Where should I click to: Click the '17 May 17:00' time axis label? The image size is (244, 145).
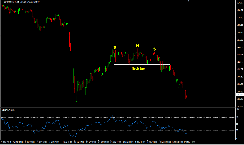tap(189, 142)
